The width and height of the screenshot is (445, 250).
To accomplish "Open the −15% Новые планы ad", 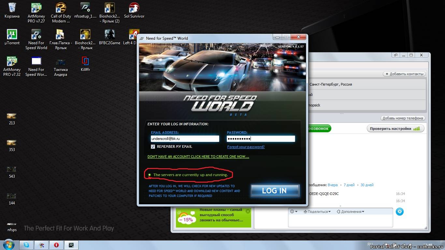I will coord(213,217).
